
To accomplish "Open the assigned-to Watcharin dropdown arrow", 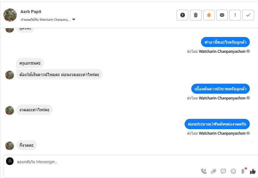I will click(x=74, y=20).
